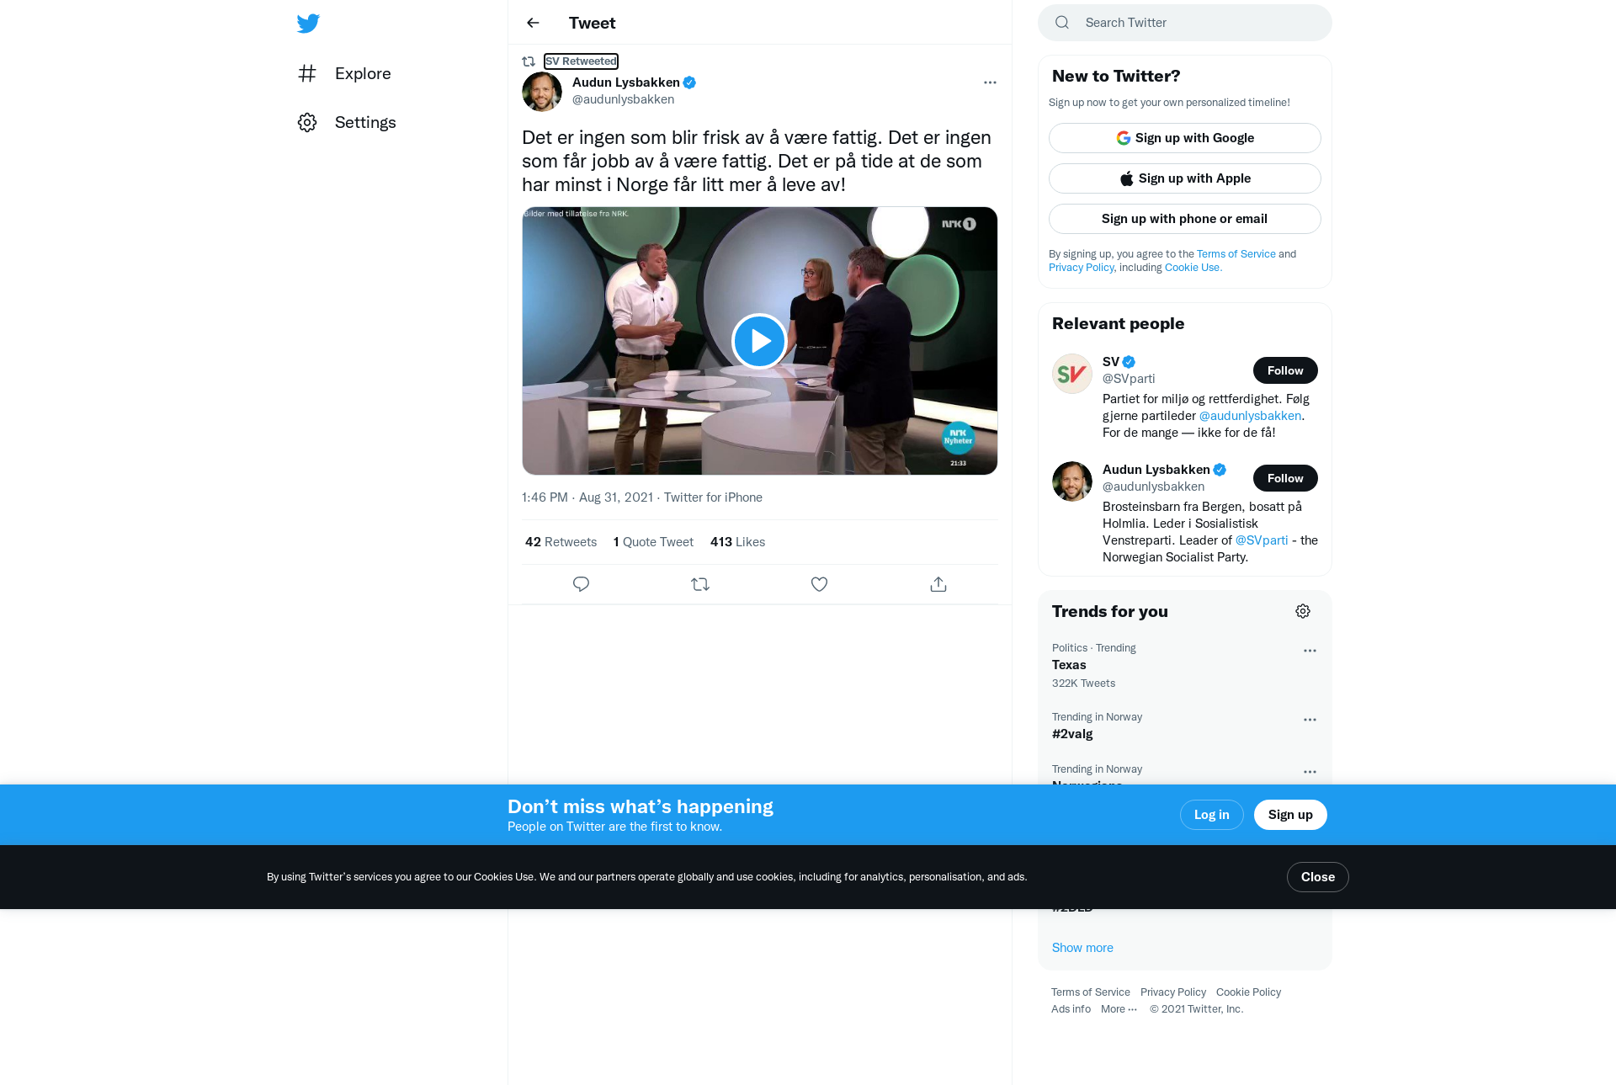
Task: Follow the SV party account
Action: coord(1285,370)
